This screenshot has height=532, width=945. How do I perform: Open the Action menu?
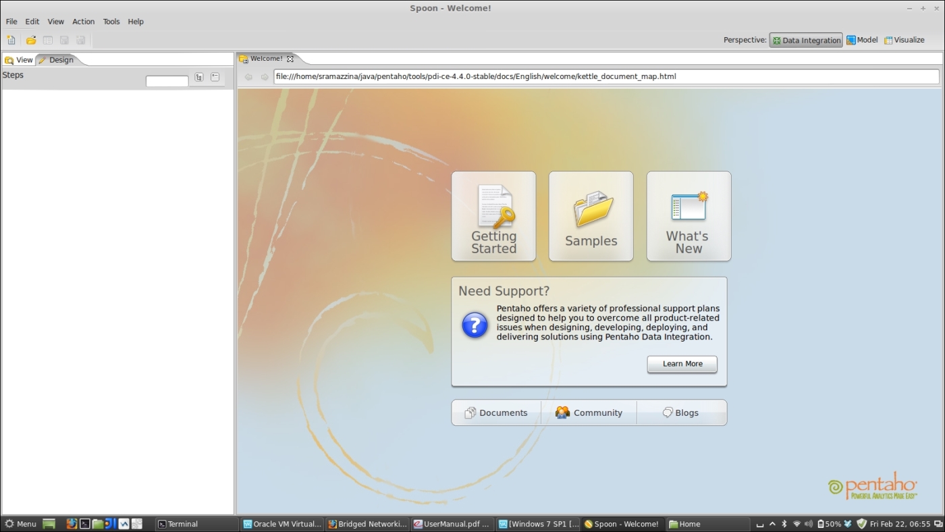(84, 22)
